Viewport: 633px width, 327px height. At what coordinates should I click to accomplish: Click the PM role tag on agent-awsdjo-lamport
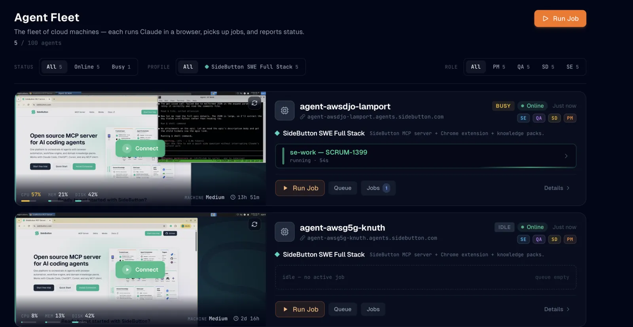point(570,118)
